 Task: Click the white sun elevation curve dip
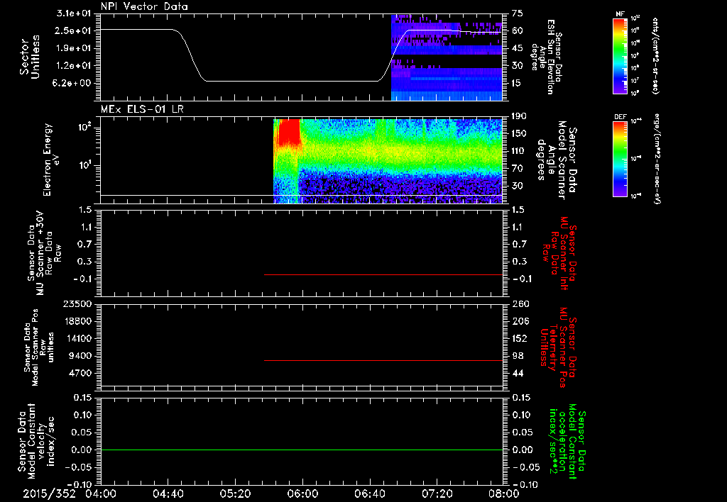292,81
